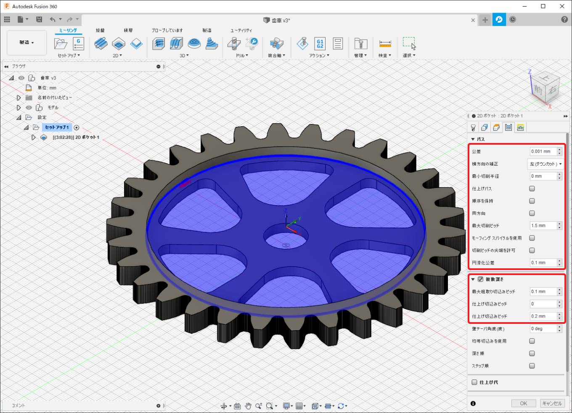Viewport: 572px width, 413px height.
Task: Toggle visibility of the モデル node
Action: (29, 108)
